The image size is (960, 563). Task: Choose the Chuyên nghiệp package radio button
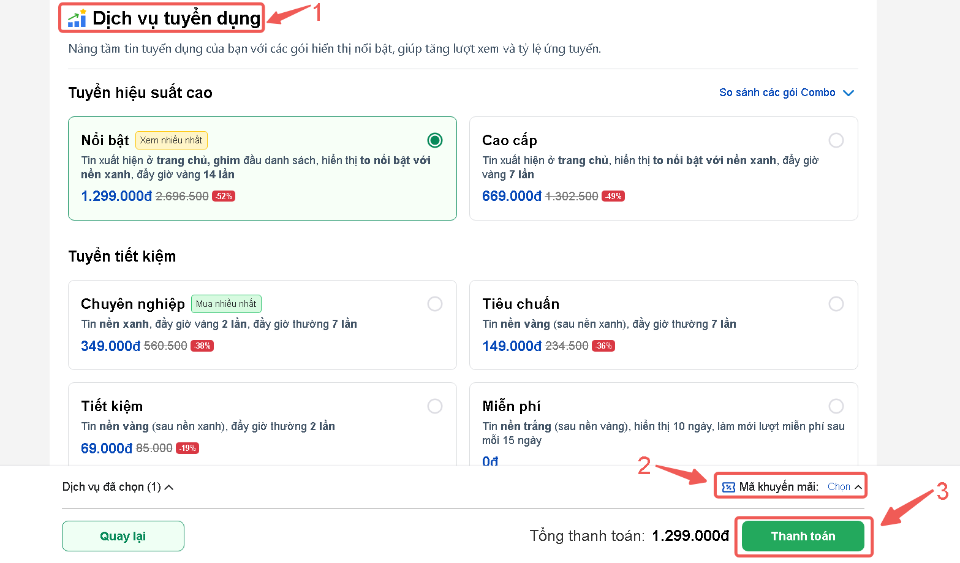435,304
